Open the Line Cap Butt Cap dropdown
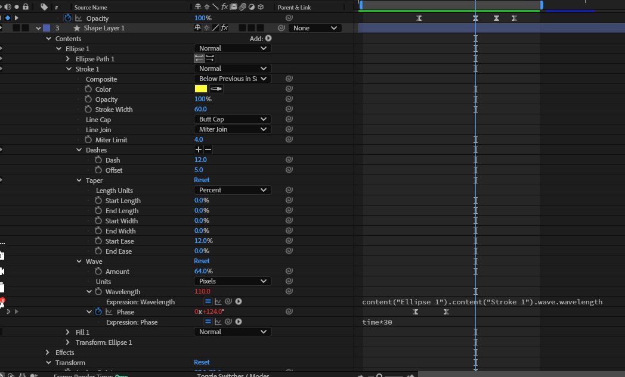The width and height of the screenshot is (625, 377). (x=233, y=119)
